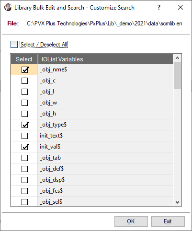Confirm with the OK button
Viewport: 192px width, 231px height.
pyautogui.click(x=131, y=221)
